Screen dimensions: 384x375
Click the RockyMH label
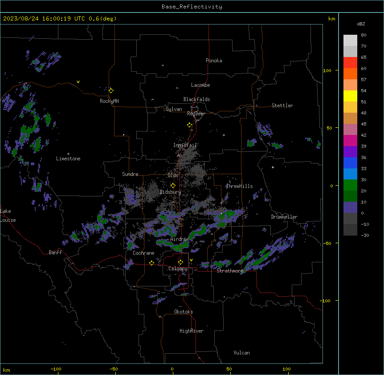(109, 101)
